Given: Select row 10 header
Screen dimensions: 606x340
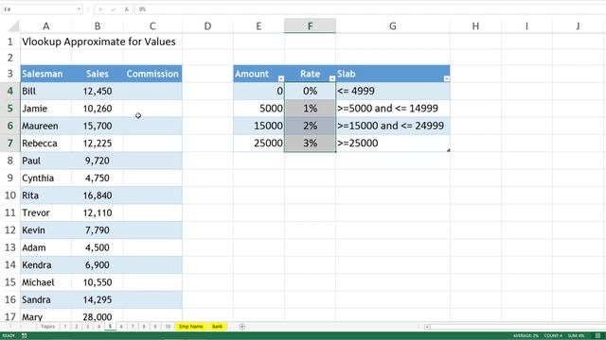Looking at the screenshot, I should (10, 195).
